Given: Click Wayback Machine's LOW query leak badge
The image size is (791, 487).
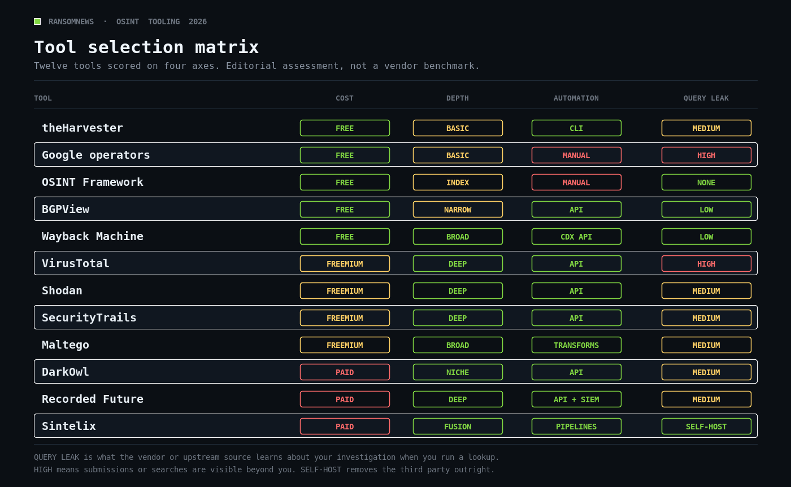Looking at the screenshot, I should click(706, 237).
